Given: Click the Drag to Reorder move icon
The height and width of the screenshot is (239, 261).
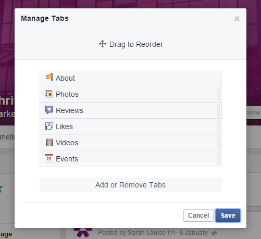Looking at the screenshot, I should pyautogui.click(x=103, y=44).
